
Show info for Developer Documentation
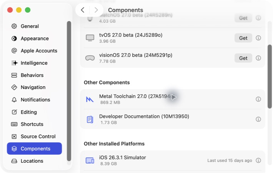pos(258,119)
